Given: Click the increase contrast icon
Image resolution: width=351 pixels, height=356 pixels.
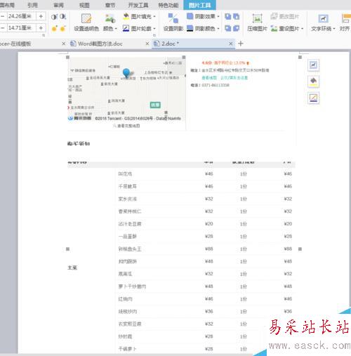Looking at the screenshot, I should 54,17.
